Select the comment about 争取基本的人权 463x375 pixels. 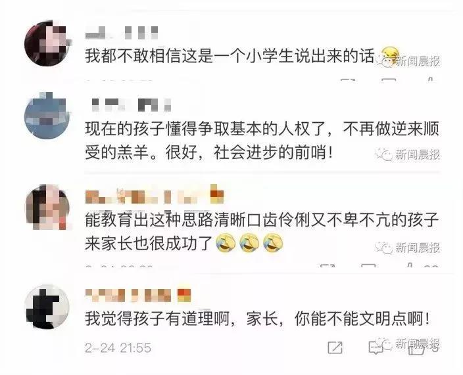tap(262, 141)
